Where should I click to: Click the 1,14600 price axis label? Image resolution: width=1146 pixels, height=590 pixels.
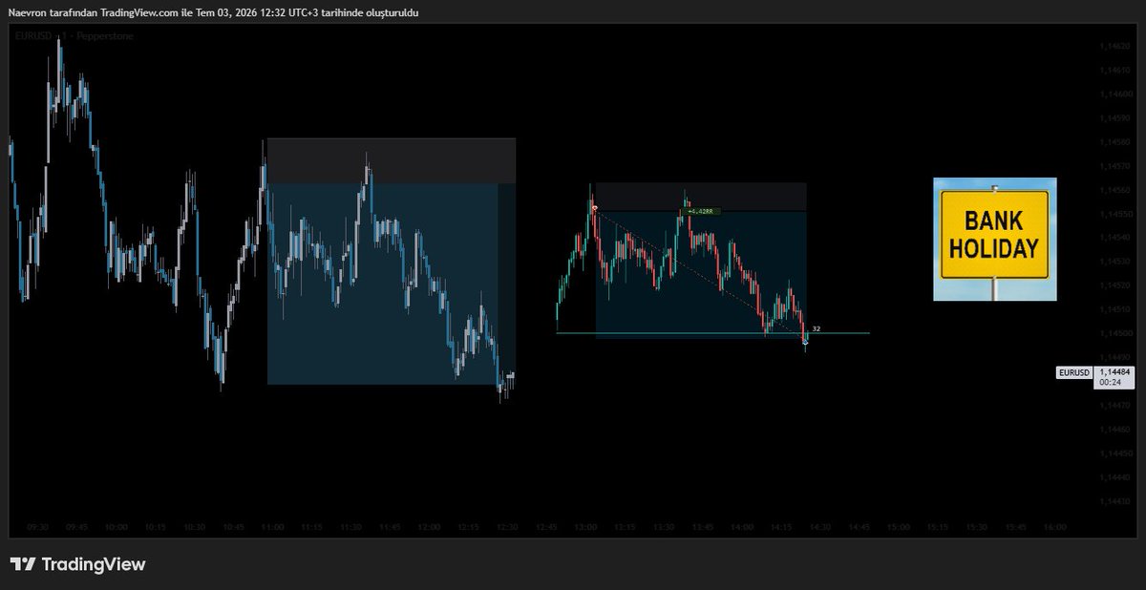(x=1115, y=94)
